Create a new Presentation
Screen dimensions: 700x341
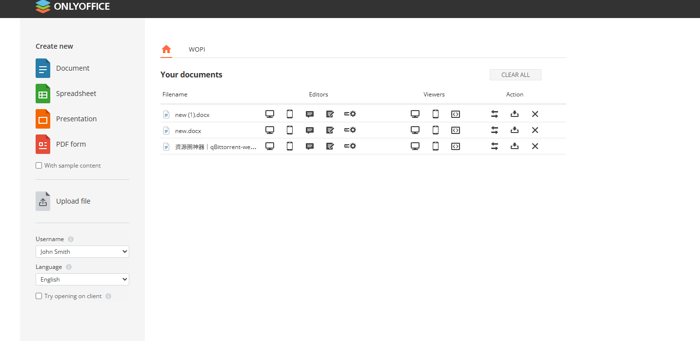pos(66,119)
